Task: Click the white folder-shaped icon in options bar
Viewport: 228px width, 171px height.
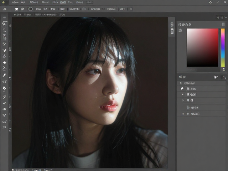Action: coord(16,9)
